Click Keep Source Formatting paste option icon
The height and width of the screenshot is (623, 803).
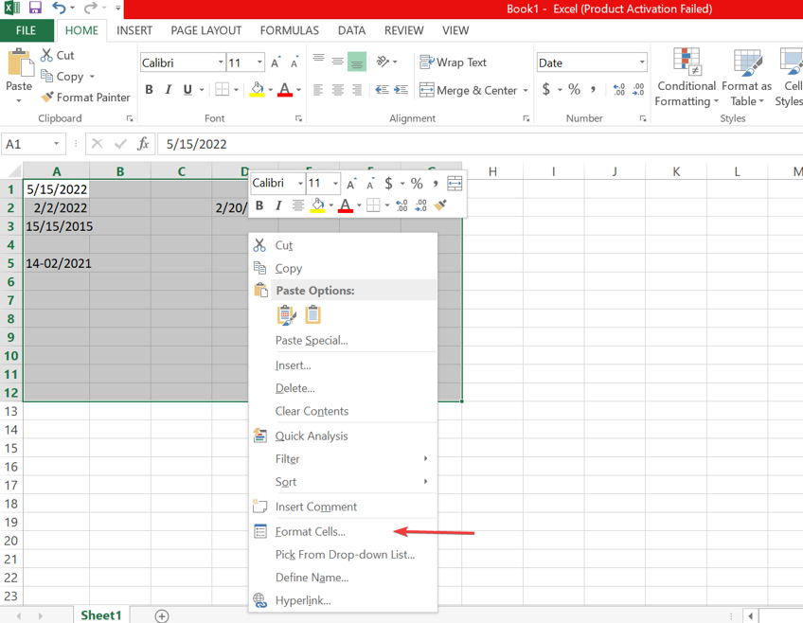pyautogui.click(x=286, y=315)
